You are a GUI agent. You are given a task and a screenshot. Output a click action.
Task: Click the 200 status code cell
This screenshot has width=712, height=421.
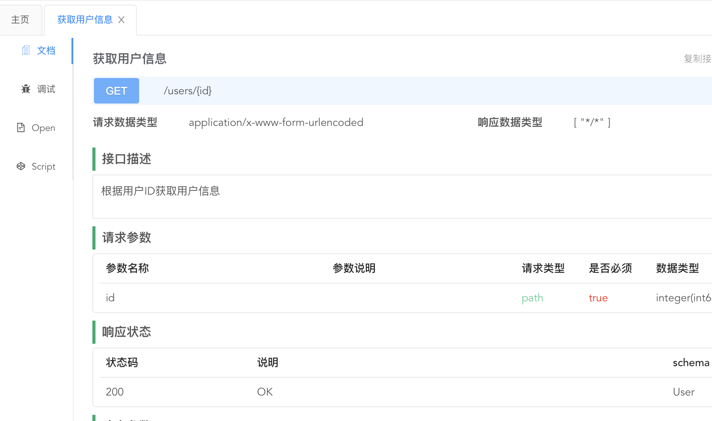click(x=115, y=392)
